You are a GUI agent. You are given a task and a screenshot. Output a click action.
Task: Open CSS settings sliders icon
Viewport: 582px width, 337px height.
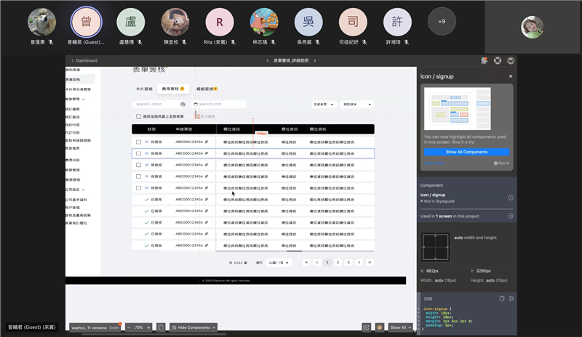(x=511, y=299)
